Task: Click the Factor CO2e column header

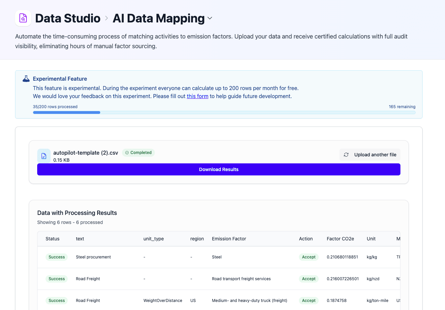Action: (x=340, y=239)
